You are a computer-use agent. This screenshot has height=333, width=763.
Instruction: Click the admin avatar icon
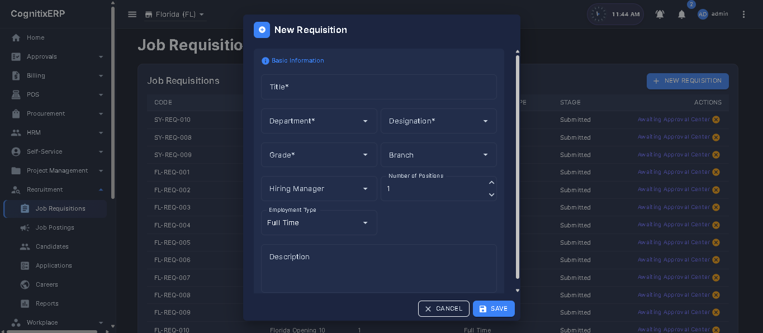pos(703,14)
